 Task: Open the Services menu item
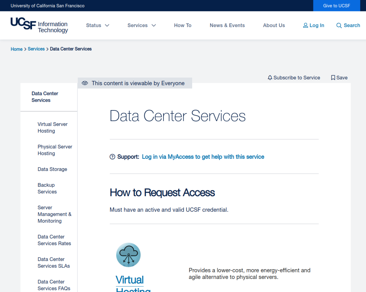pyautogui.click(x=138, y=25)
